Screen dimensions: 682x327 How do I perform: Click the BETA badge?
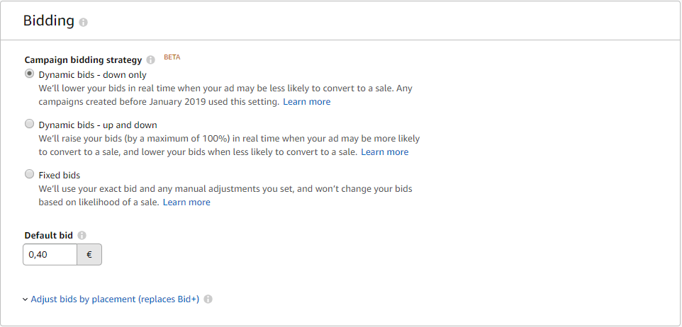[172, 57]
